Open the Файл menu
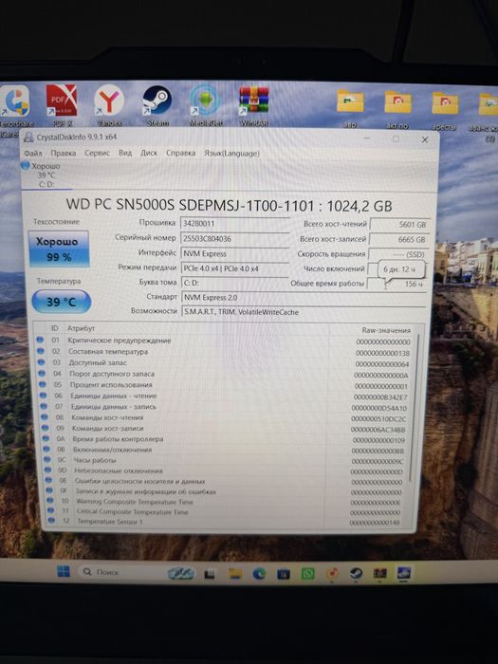Screen dimensions: 498x664 pos(33,154)
